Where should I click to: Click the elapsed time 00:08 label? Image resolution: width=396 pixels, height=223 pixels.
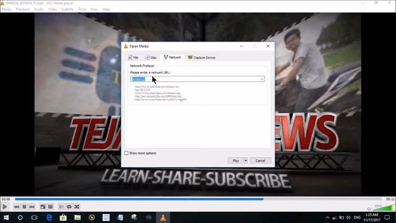click(6, 199)
